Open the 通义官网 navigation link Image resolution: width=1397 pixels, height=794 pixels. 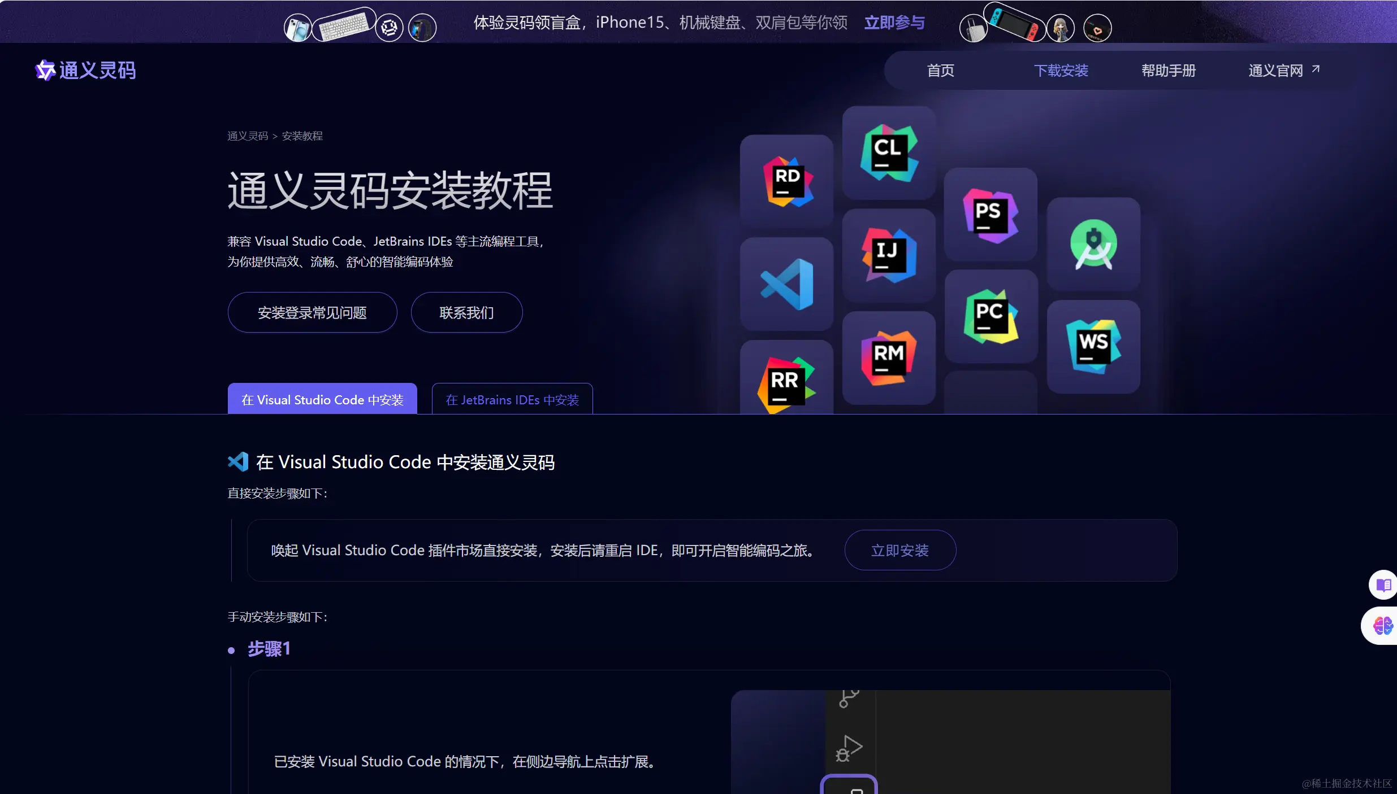coord(1276,71)
